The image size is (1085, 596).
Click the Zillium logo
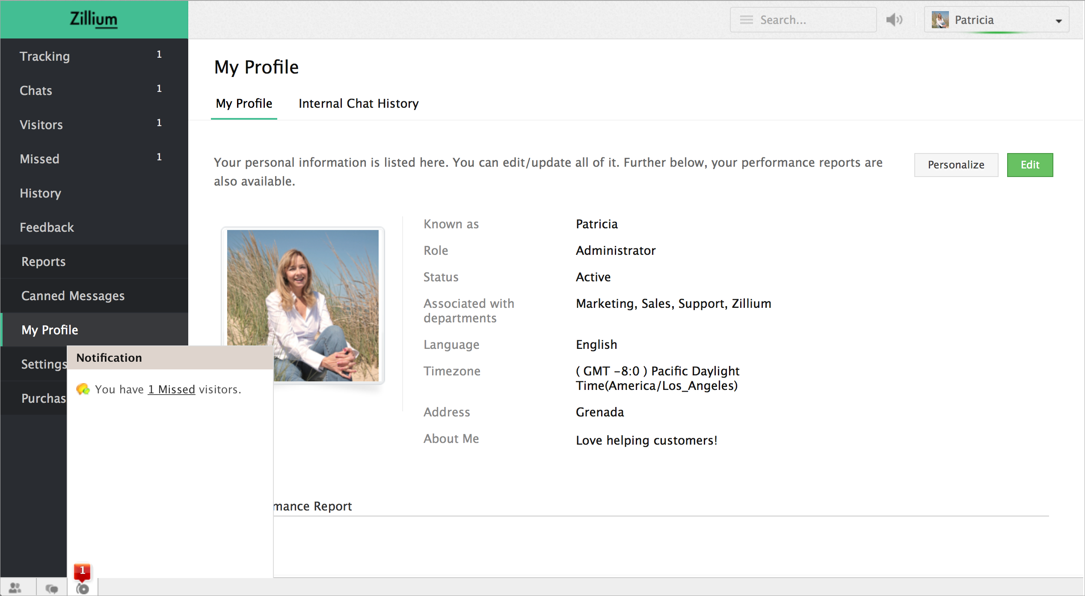coord(94,19)
